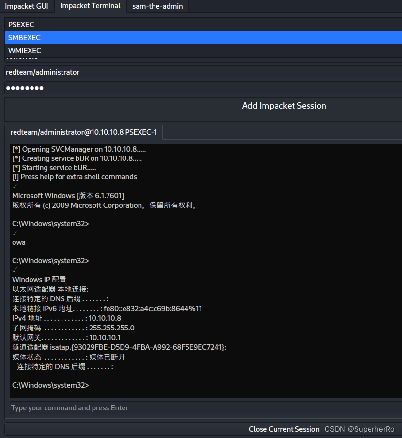This screenshot has width=402, height=438.
Task: Click the Add Impacket Session button
Action: pos(284,106)
